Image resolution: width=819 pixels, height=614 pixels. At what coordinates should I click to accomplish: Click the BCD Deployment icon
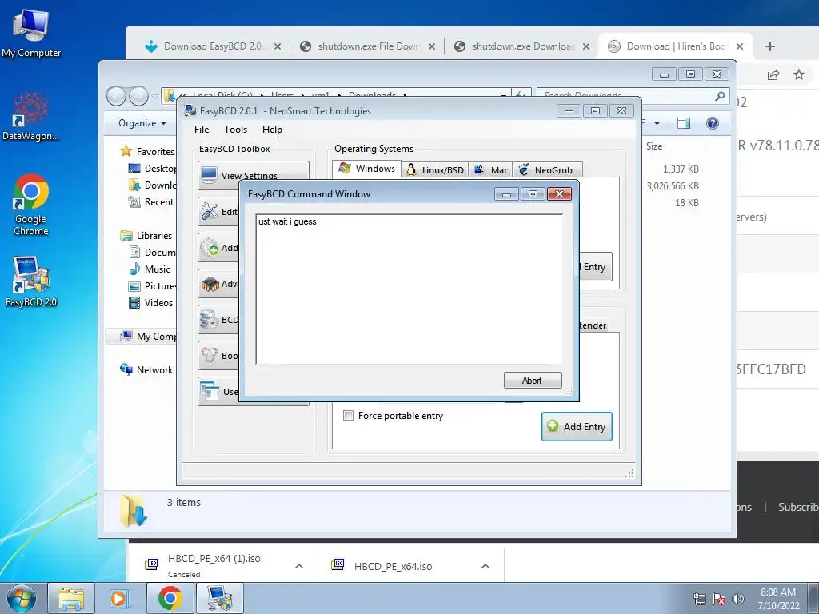(210, 356)
